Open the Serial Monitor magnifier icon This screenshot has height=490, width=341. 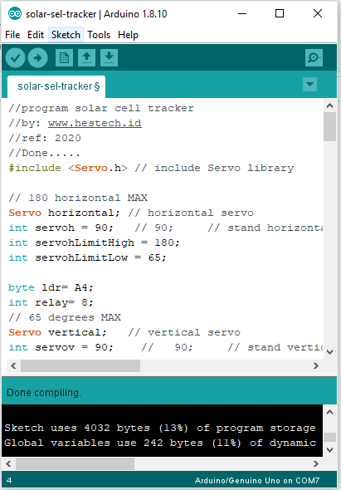[x=314, y=58]
